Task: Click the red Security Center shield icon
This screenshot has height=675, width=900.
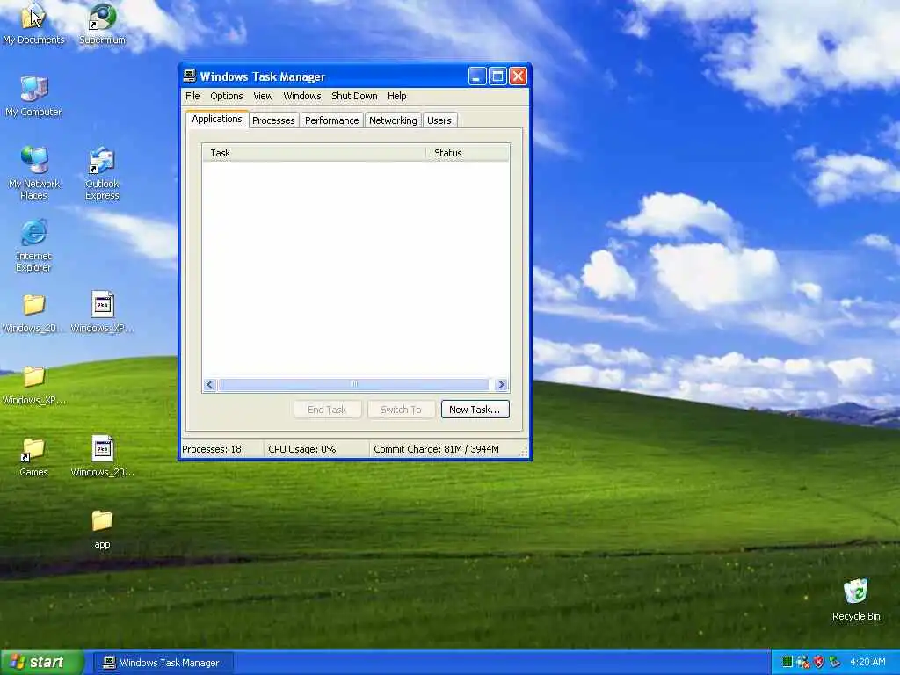Action: [818, 662]
